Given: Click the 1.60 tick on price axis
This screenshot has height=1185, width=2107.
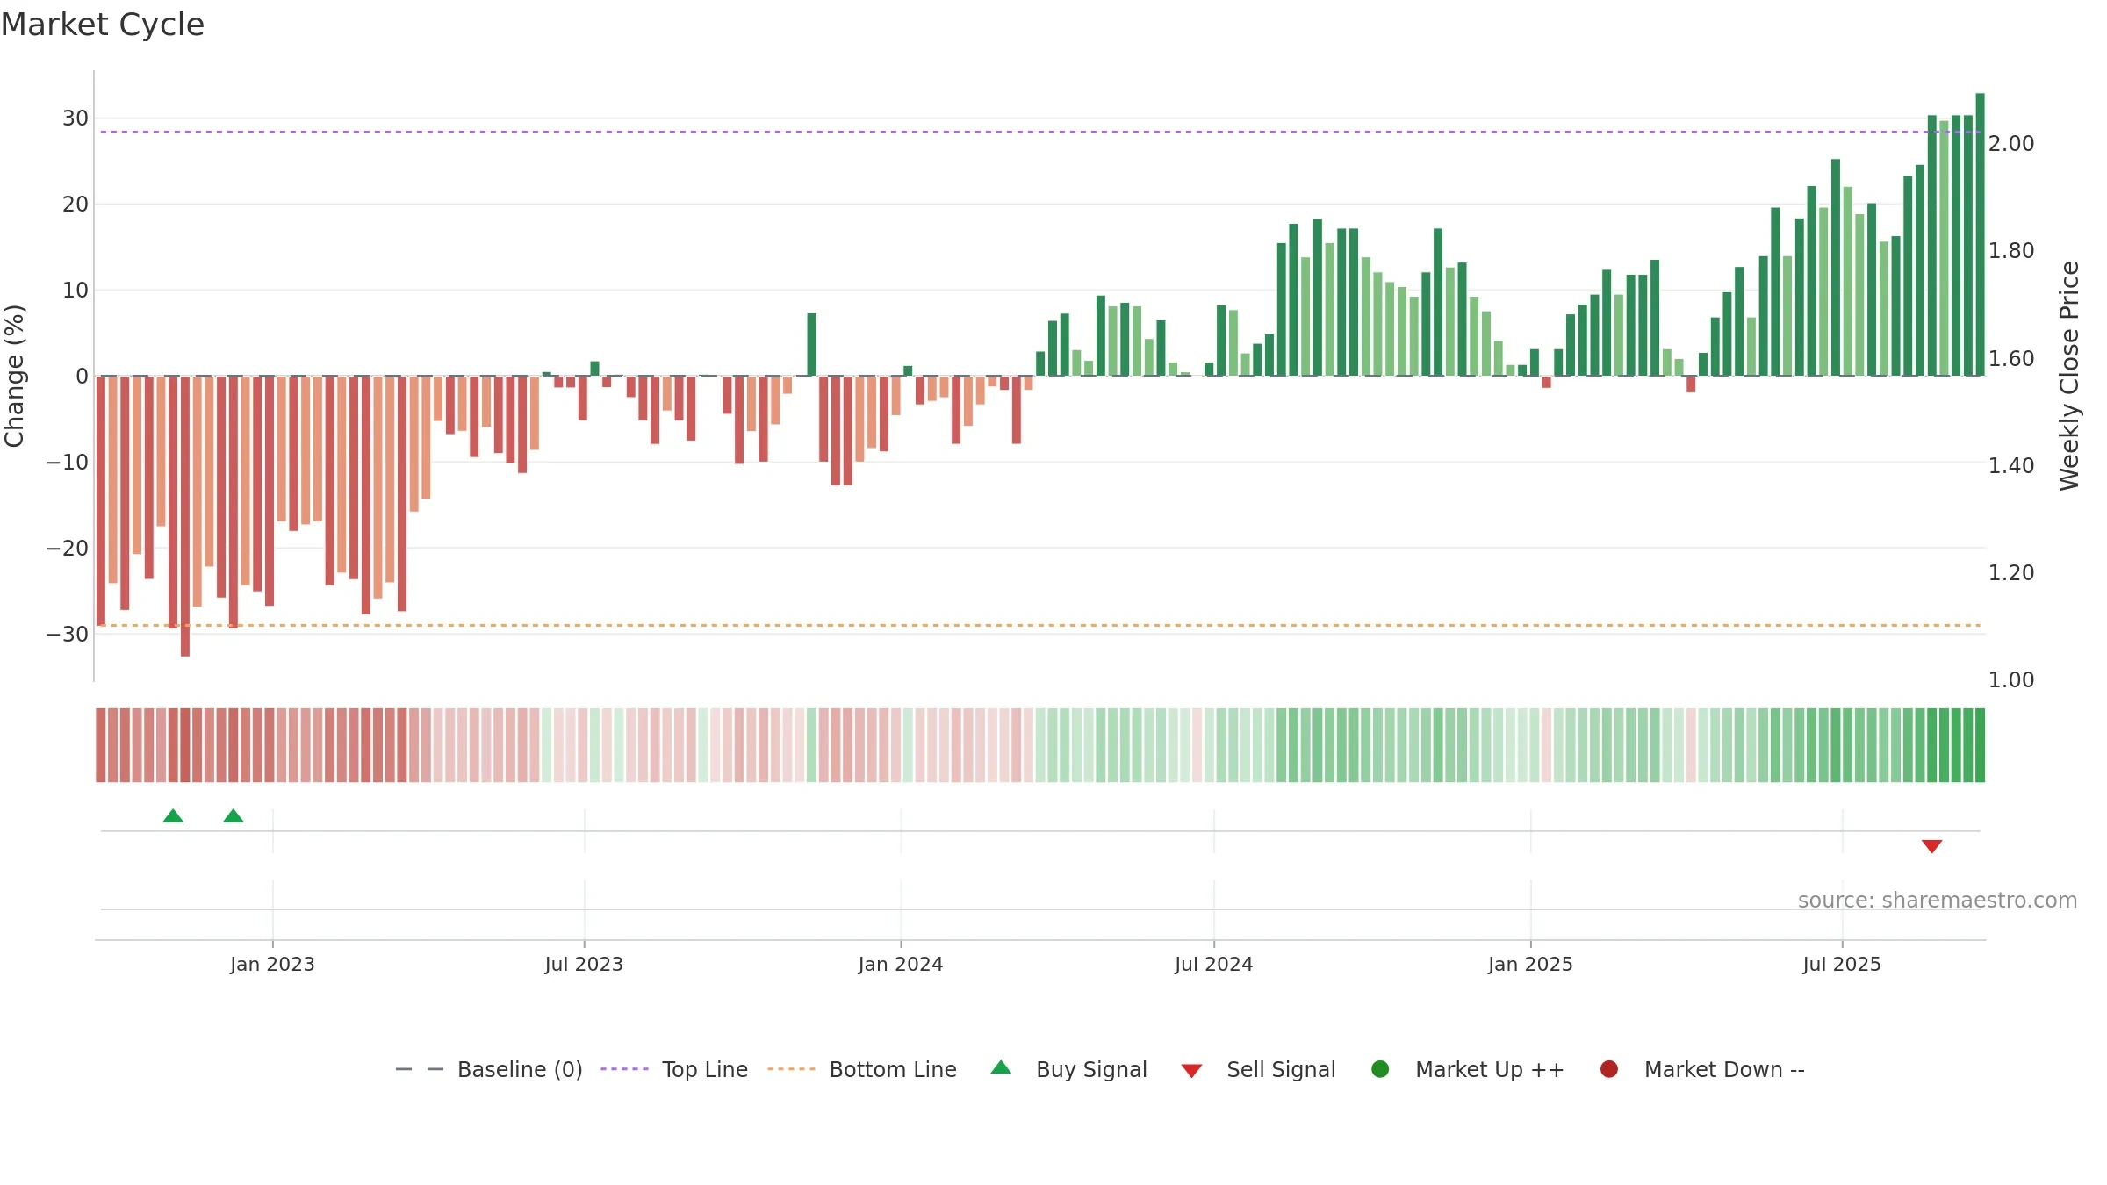Looking at the screenshot, I should [x=2011, y=359].
